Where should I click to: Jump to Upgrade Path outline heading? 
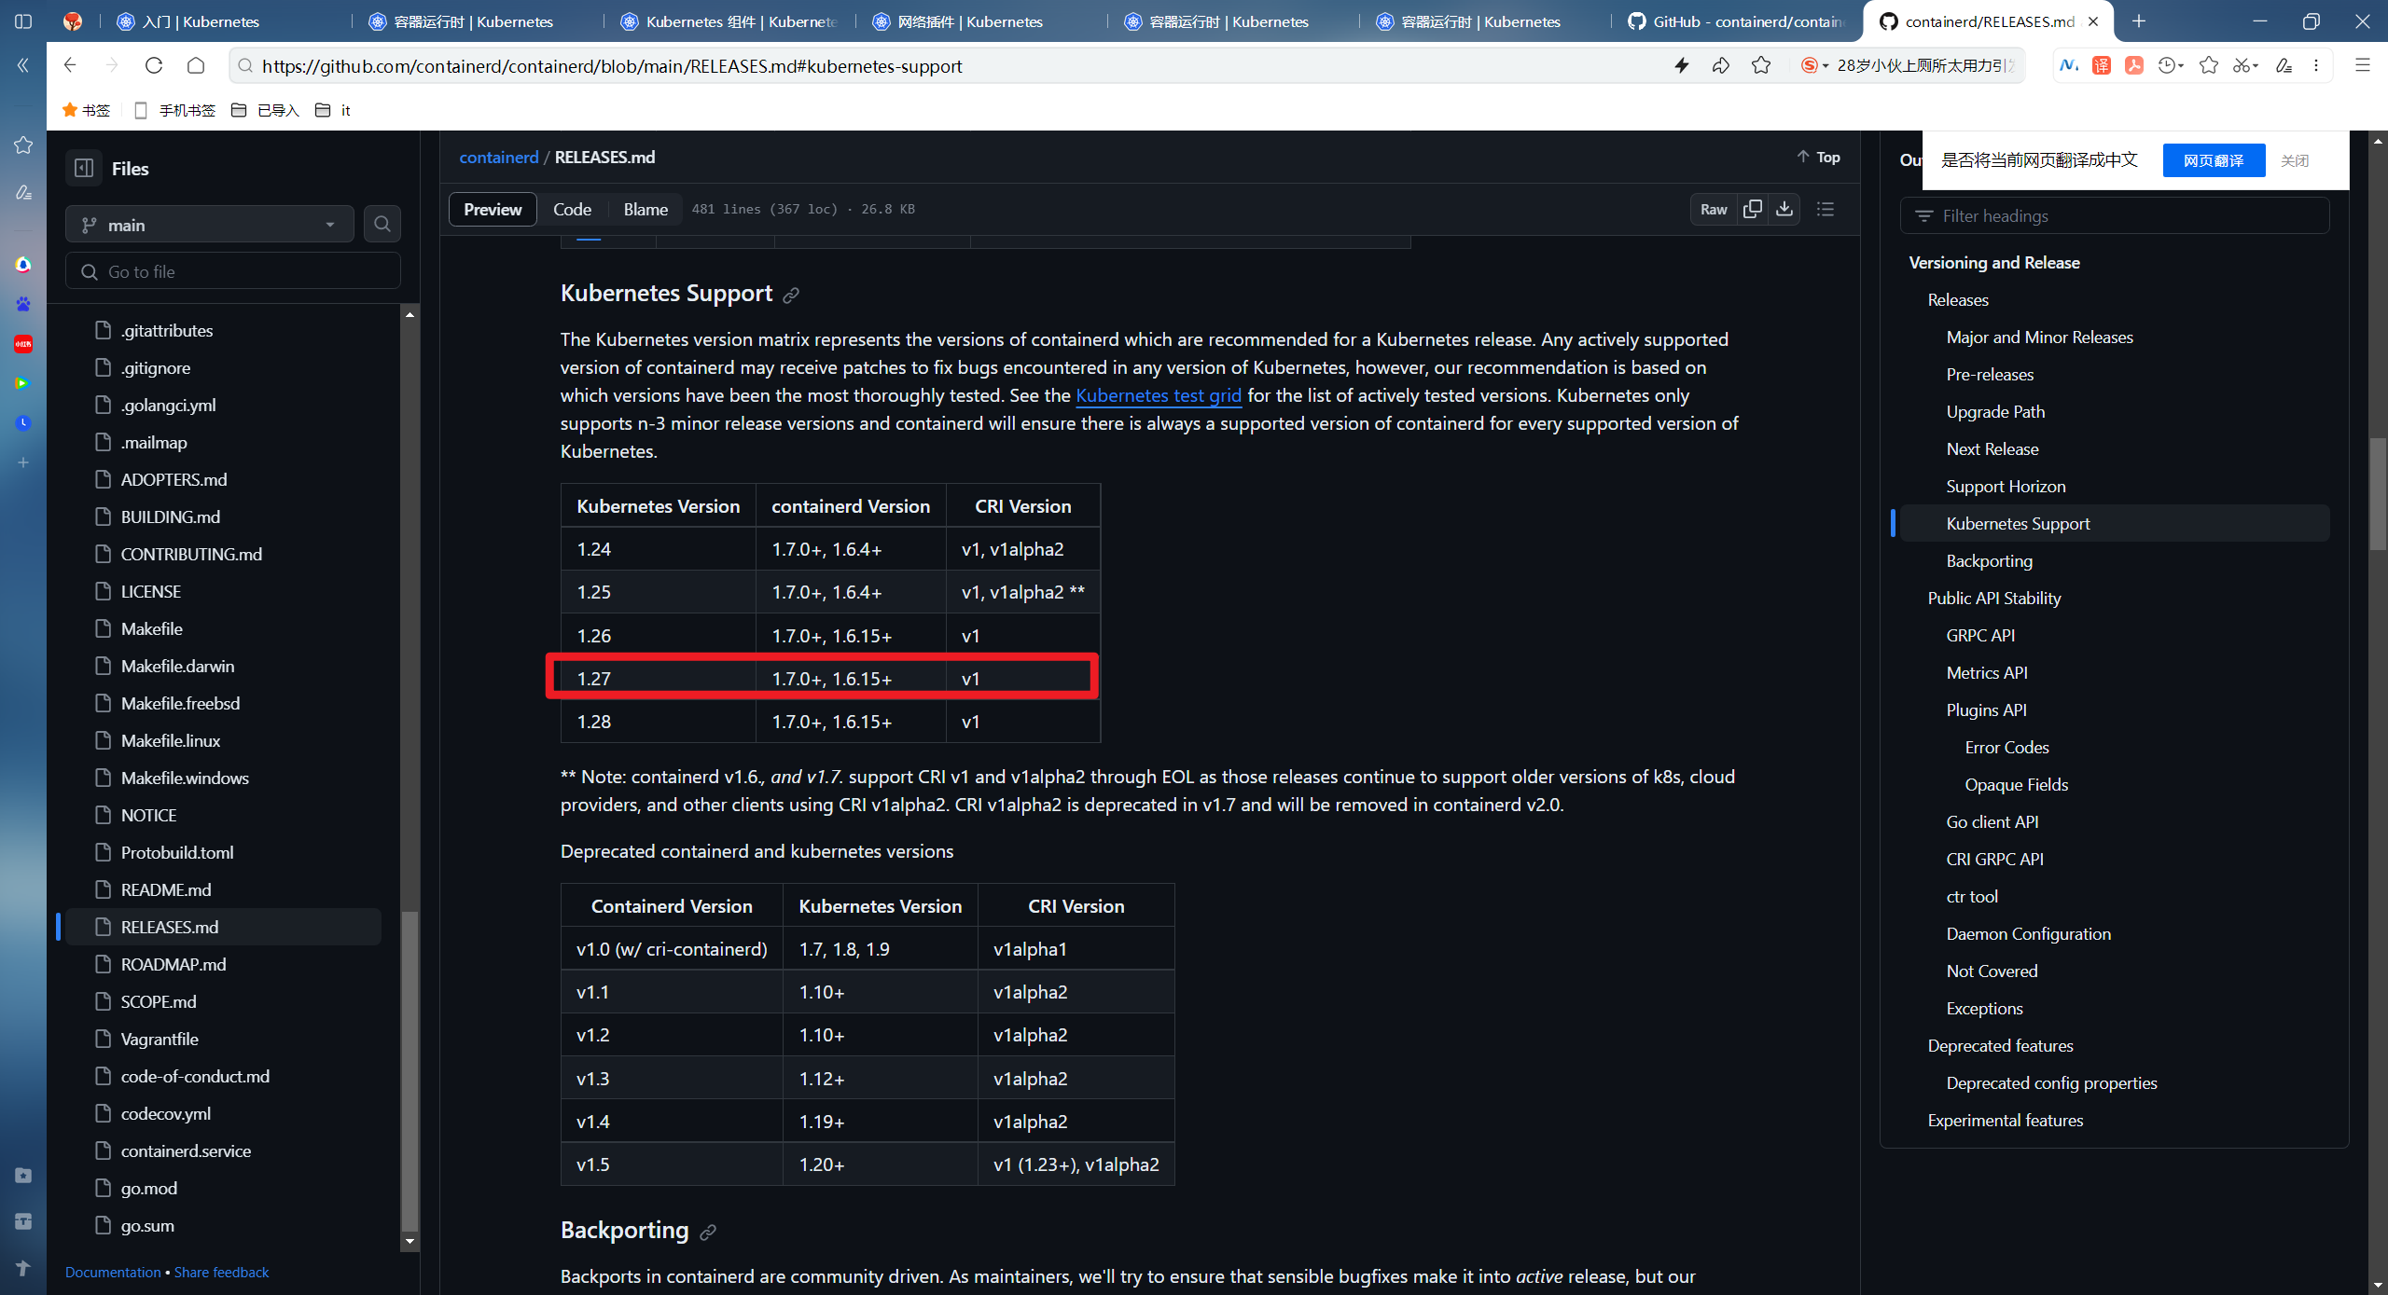tap(1995, 411)
